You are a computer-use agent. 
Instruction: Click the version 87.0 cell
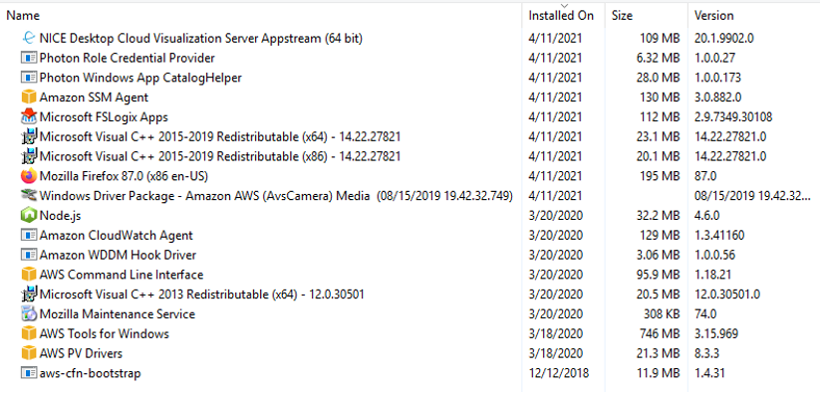pos(705,176)
